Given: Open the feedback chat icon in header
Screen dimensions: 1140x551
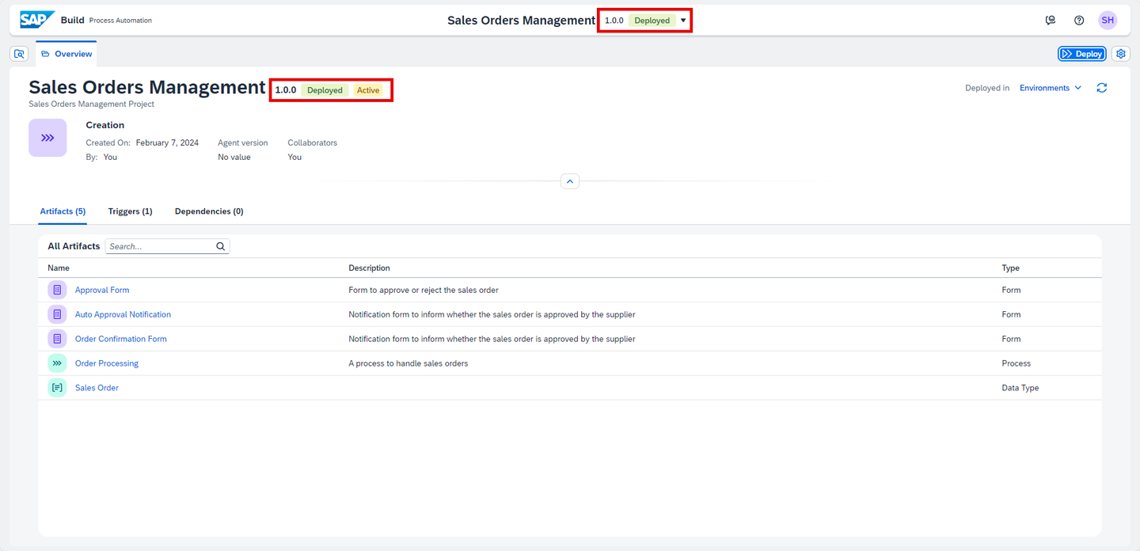Looking at the screenshot, I should point(1051,21).
